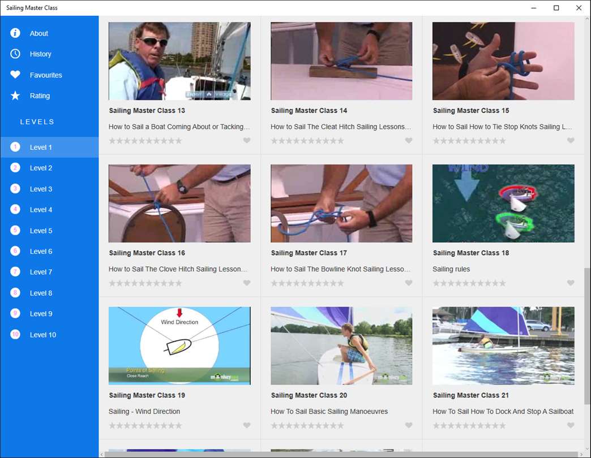Image resolution: width=591 pixels, height=458 pixels.
Task: Click the Rating star icon in sidebar
Action: [15, 96]
